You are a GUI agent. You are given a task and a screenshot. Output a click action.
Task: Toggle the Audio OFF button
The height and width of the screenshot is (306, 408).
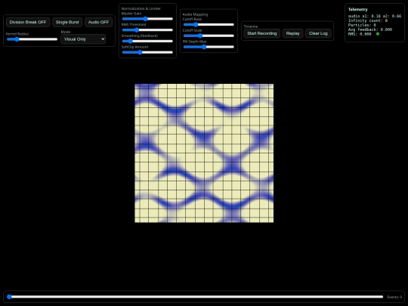click(x=98, y=23)
